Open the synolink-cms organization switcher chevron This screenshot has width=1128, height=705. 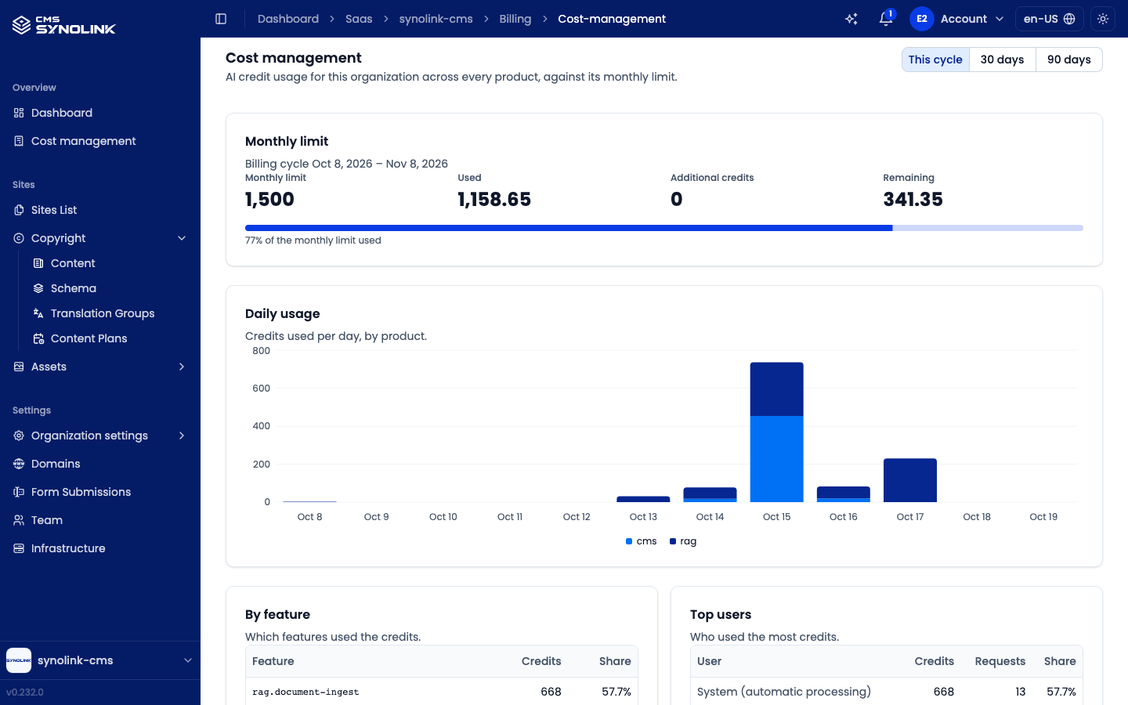click(188, 660)
